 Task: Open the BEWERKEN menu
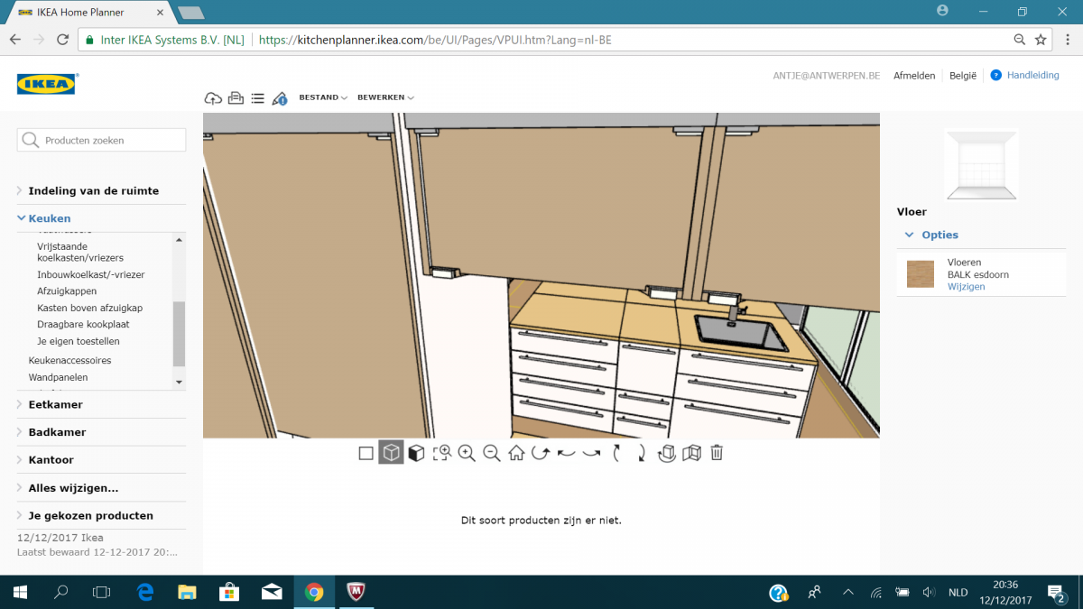pyautogui.click(x=385, y=97)
